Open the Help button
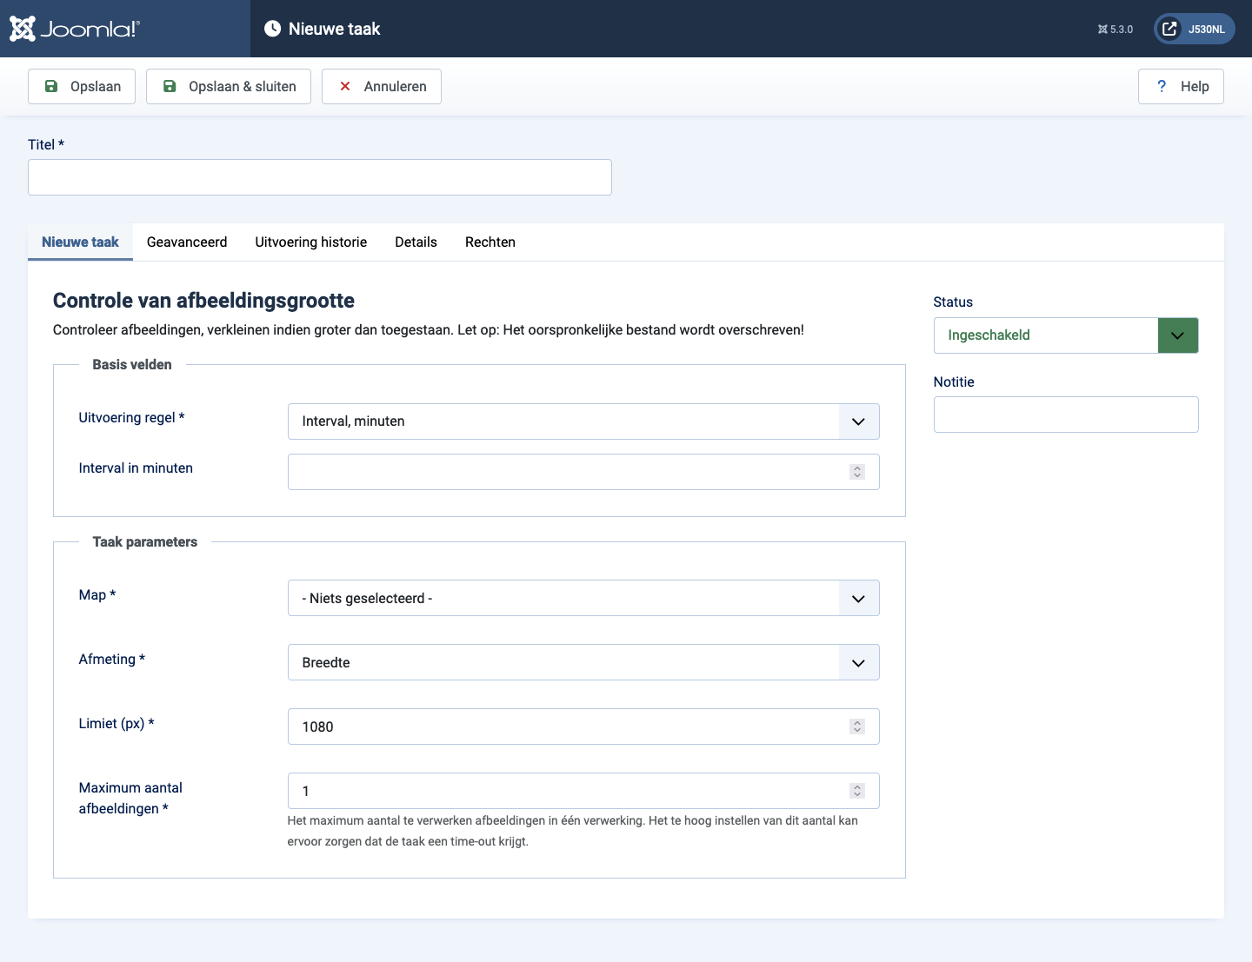The image size is (1252, 962). pos(1181,86)
